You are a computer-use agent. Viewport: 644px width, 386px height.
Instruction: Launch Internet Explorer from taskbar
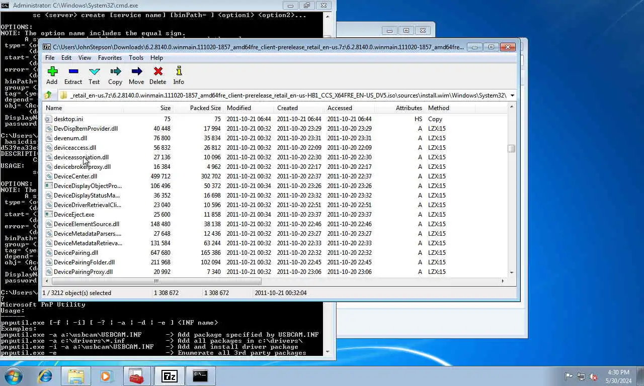point(45,375)
